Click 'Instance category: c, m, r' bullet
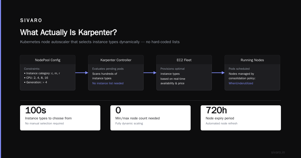301x158 pixels. (x=42, y=73)
